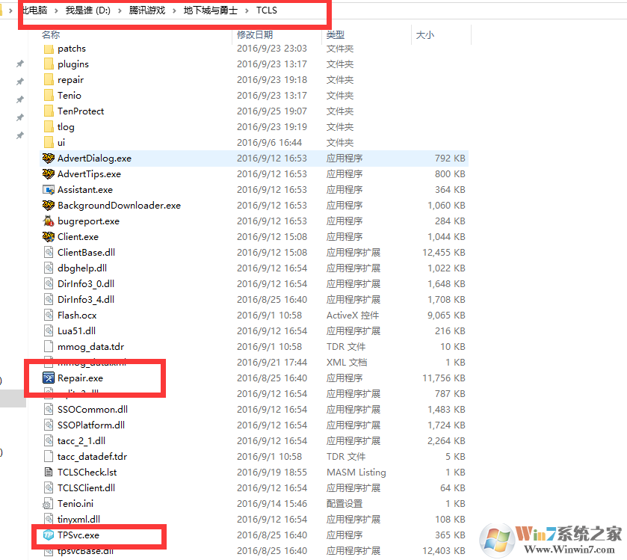Click the AdvertTips.exe application icon

49,174
